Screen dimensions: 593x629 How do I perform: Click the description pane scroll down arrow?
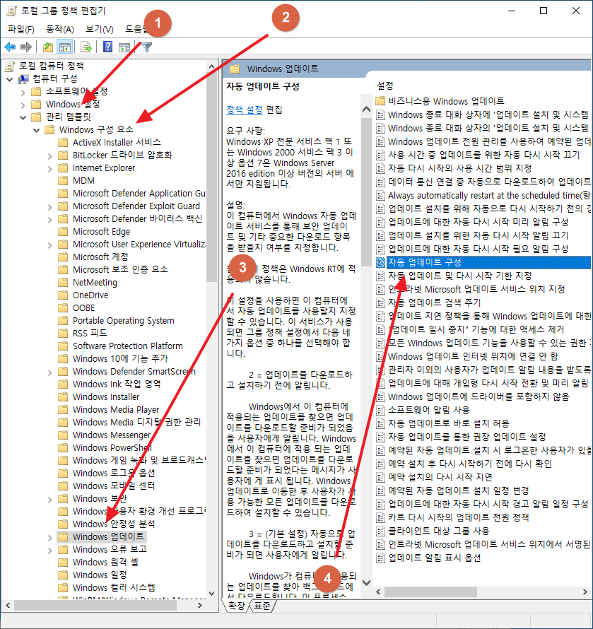coord(366,582)
